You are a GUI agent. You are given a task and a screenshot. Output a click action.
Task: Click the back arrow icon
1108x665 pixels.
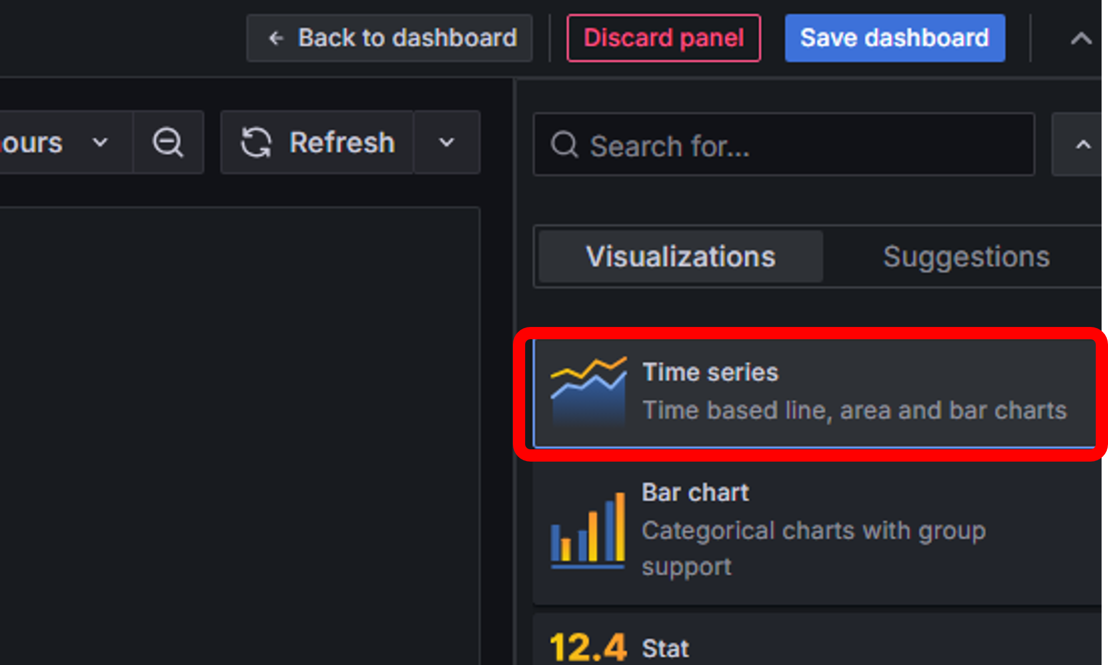276,38
